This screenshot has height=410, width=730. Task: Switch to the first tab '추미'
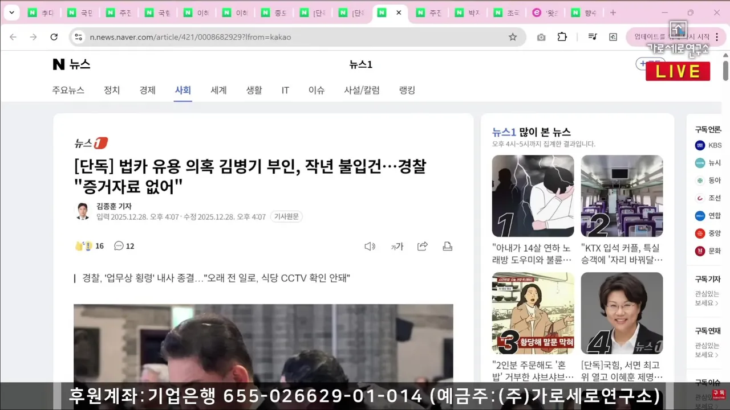point(41,13)
